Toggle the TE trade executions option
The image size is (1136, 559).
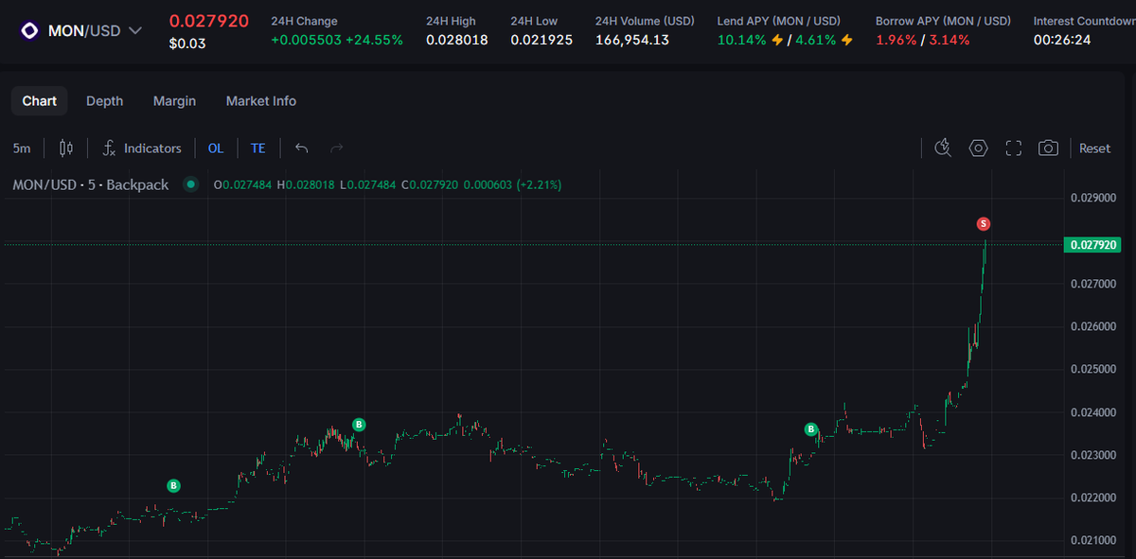tap(257, 148)
